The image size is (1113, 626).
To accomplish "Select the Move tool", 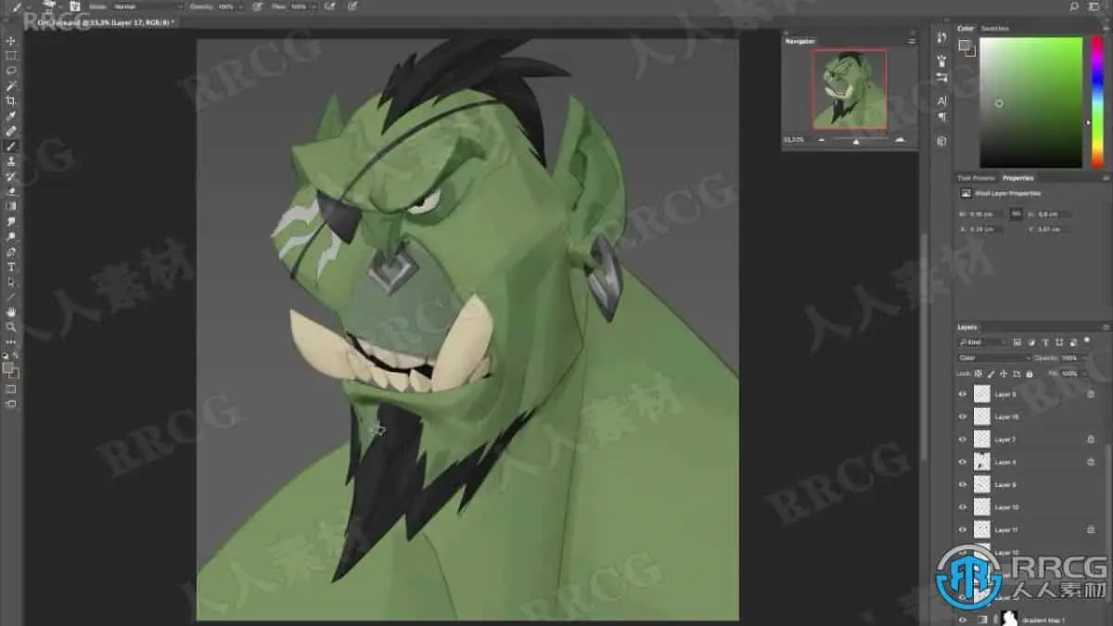I will (11, 41).
